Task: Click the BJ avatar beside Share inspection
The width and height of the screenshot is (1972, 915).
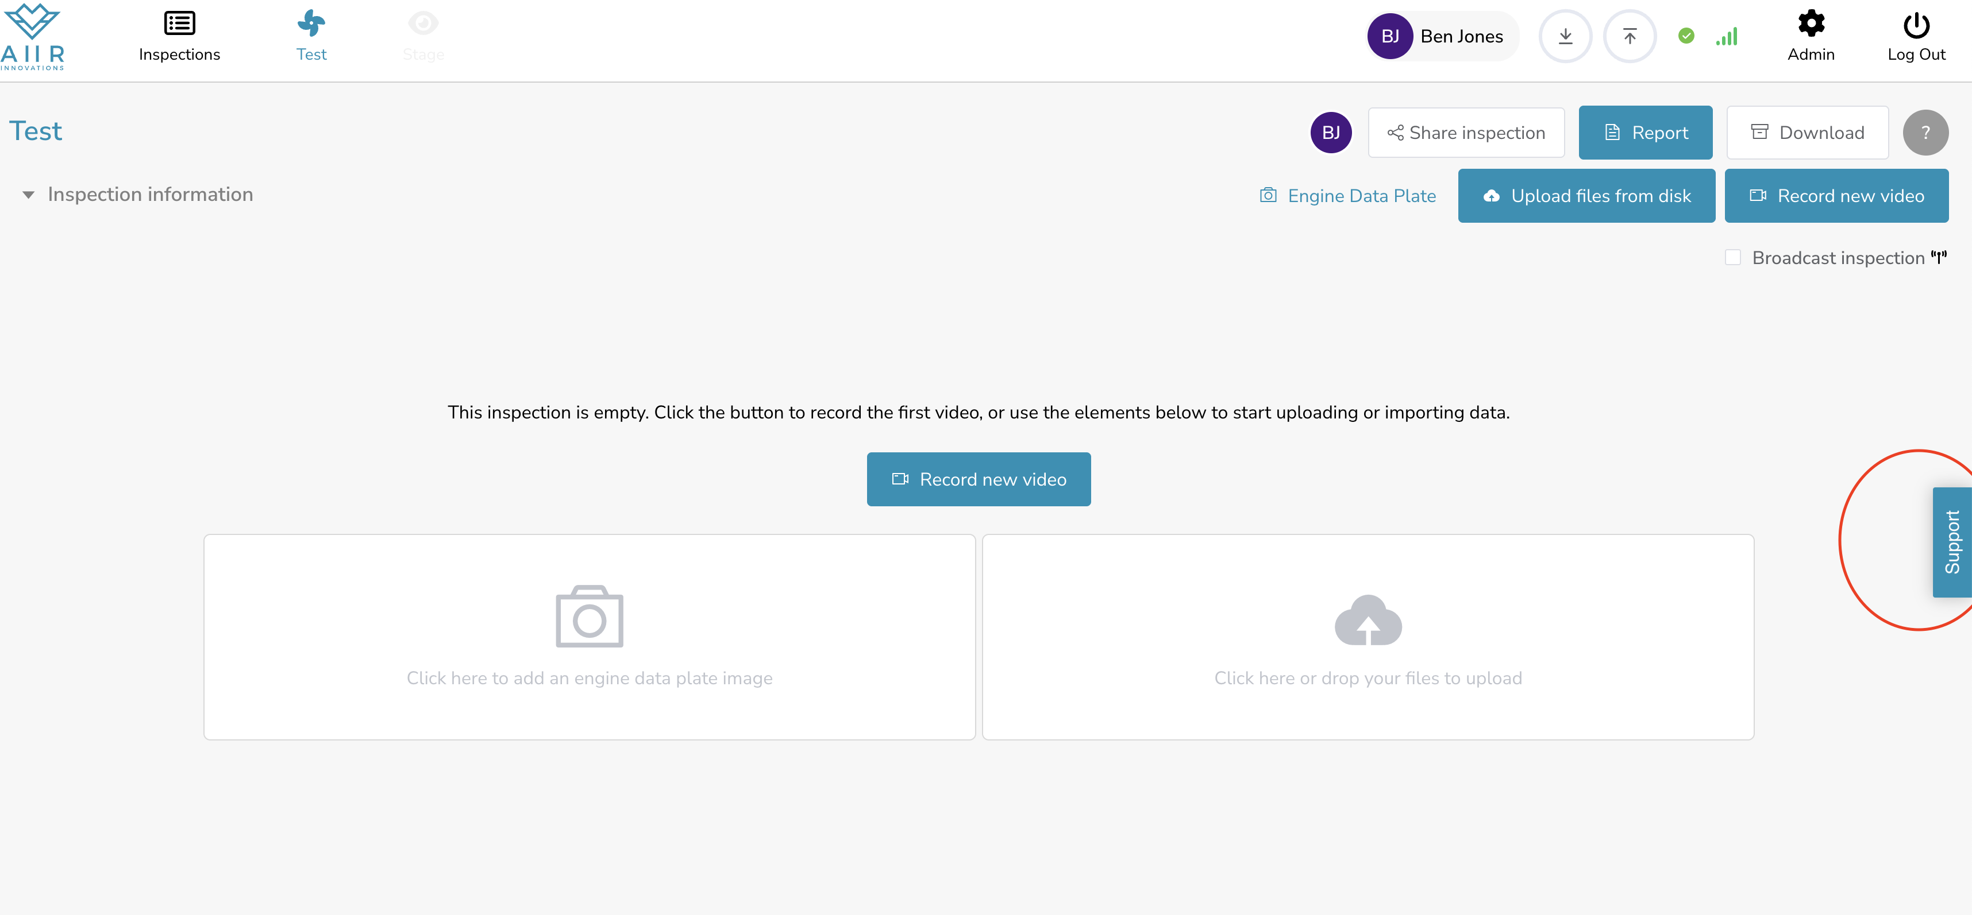Action: [x=1331, y=133]
